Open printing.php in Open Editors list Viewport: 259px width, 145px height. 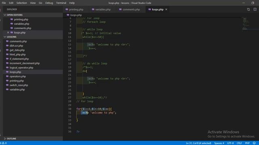21,19
